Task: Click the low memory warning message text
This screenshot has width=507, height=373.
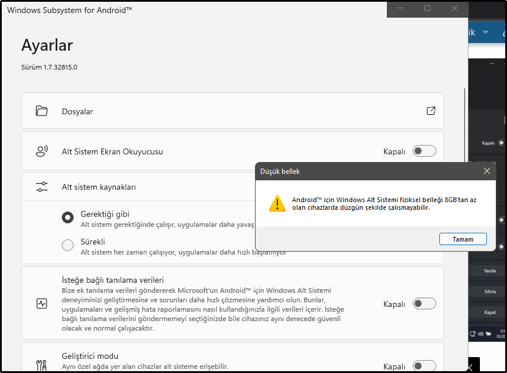Action: pos(384,203)
